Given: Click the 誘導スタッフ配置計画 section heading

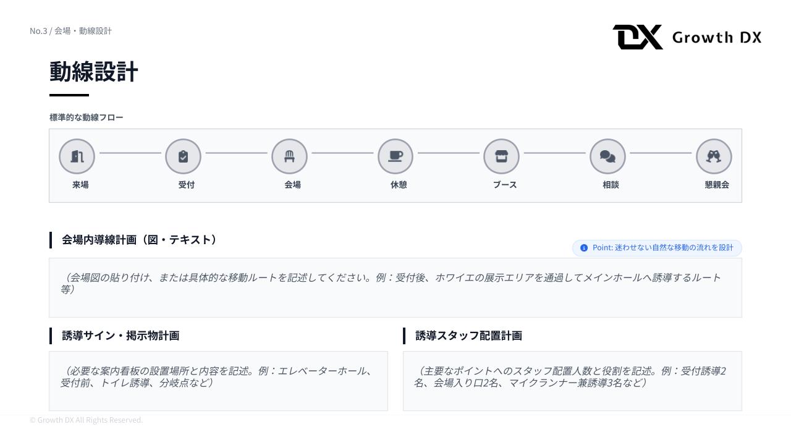Looking at the screenshot, I should click(x=468, y=336).
